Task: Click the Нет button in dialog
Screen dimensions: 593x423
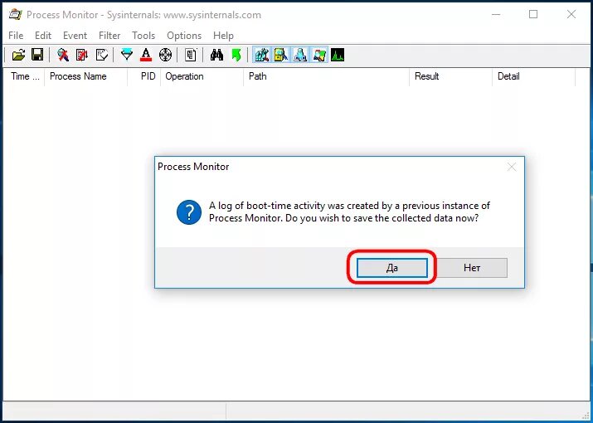Action: click(x=472, y=268)
